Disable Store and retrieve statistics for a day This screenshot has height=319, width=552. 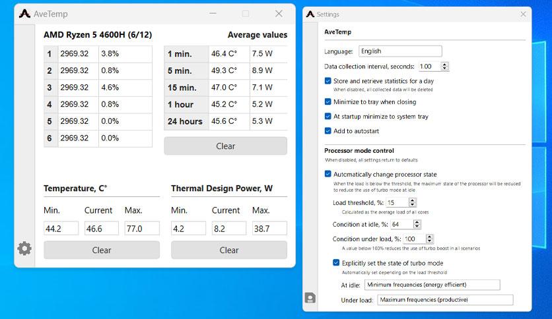(x=328, y=81)
